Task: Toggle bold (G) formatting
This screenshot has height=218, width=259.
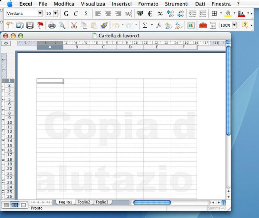Action: [x=66, y=13]
